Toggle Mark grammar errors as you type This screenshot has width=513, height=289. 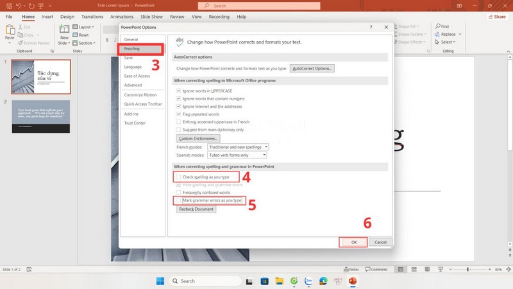pyautogui.click(x=178, y=200)
